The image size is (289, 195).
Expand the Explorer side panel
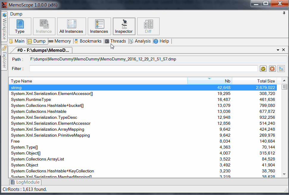coord(4,57)
